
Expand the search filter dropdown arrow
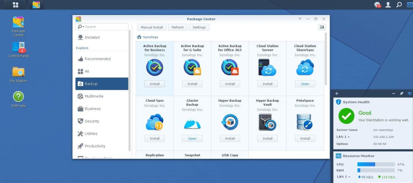tap(83, 27)
